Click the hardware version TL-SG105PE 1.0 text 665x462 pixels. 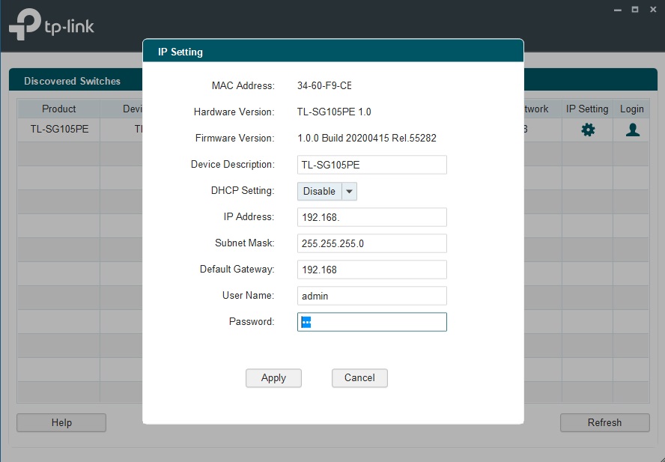point(334,112)
